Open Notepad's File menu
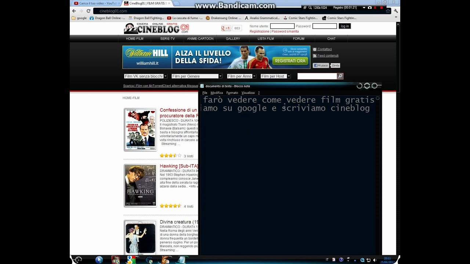The width and height of the screenshot is (470, 264). 205,93
